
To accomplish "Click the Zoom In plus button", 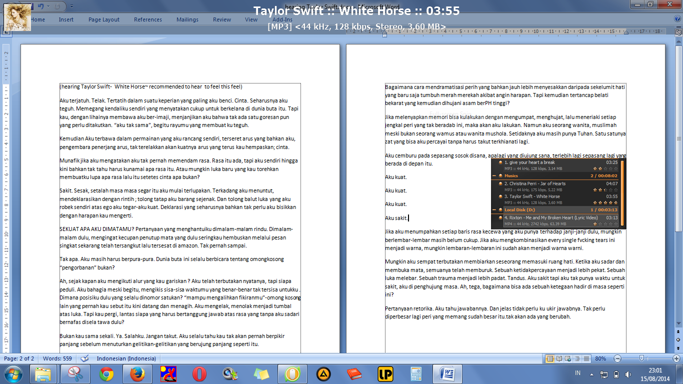I will (676, 358).
